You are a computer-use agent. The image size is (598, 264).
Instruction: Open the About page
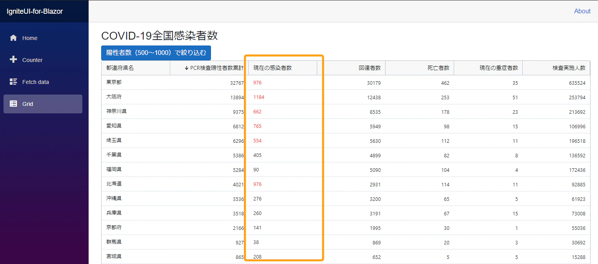click(x=582, y=11)
